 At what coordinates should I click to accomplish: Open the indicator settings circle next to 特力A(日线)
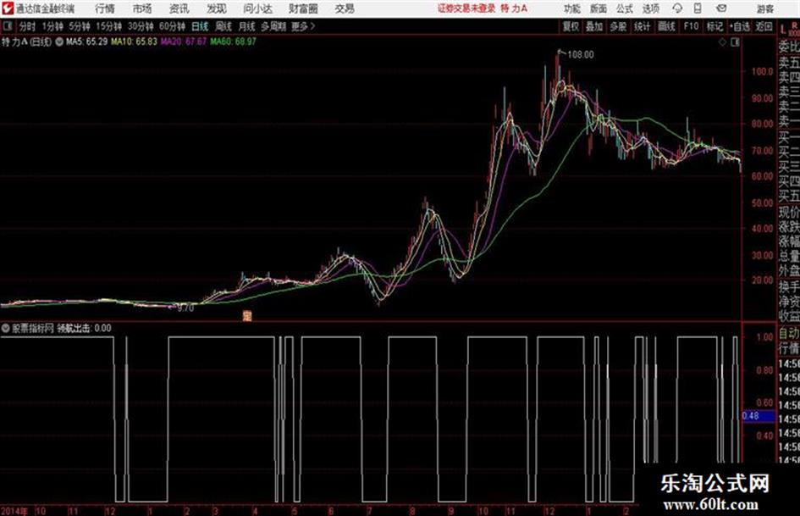59,42
